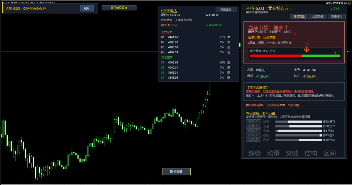
Task: Click the orange B signal arrow marker
Action: pos(307,49)
